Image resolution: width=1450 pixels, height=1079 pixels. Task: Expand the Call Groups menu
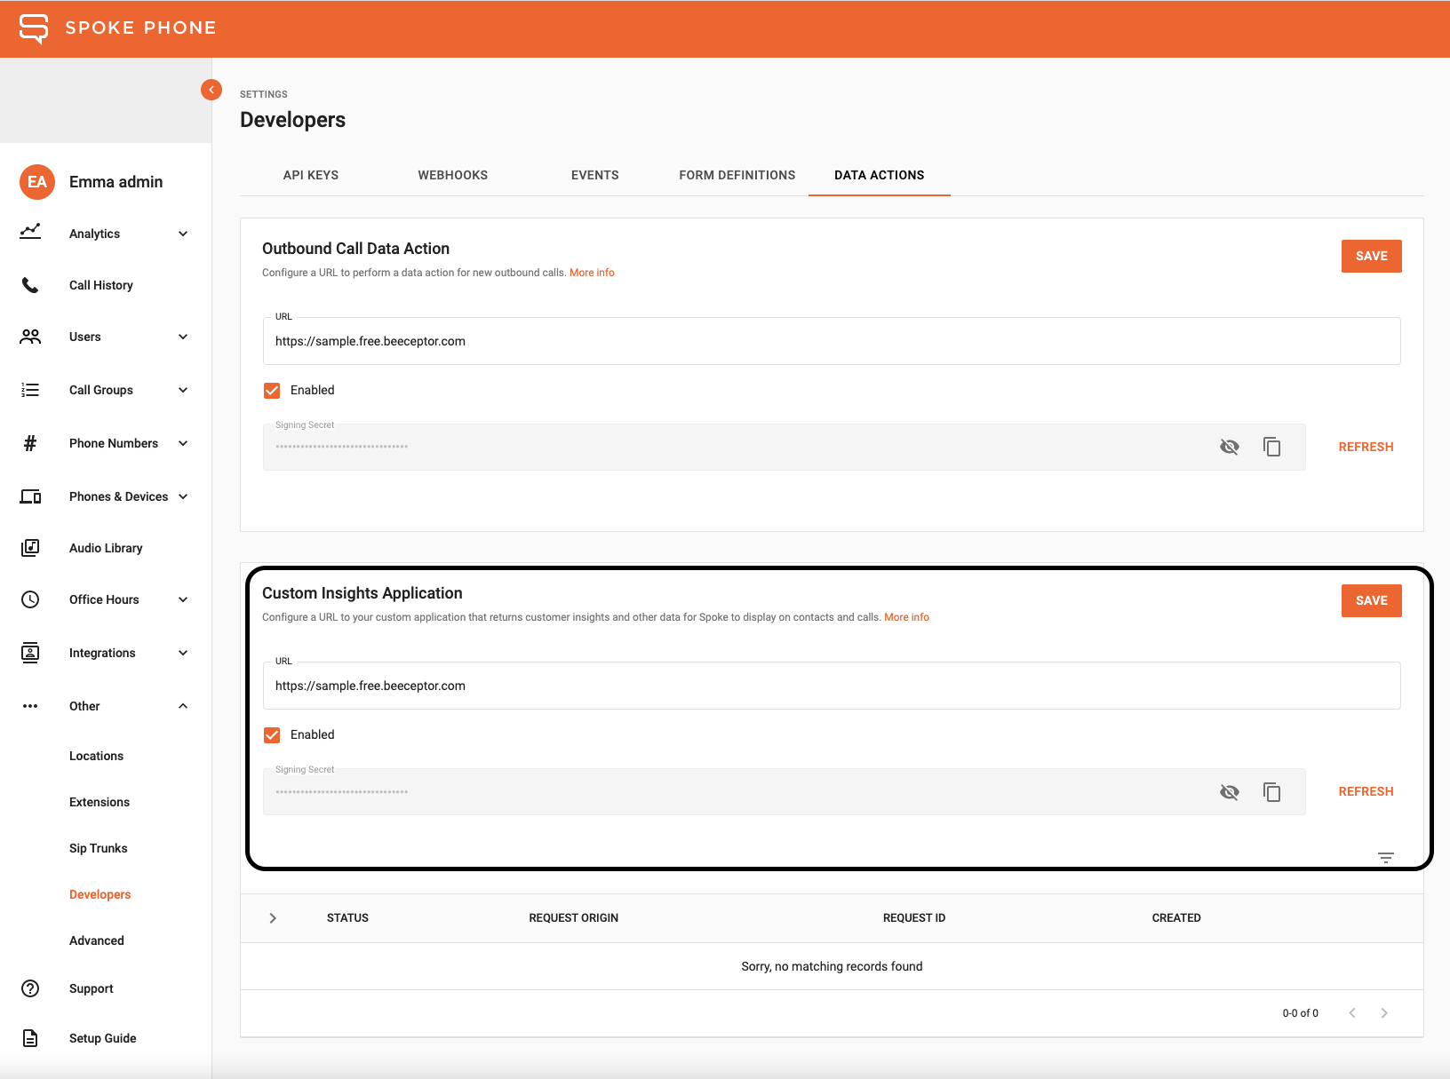[x=183, y=390]
